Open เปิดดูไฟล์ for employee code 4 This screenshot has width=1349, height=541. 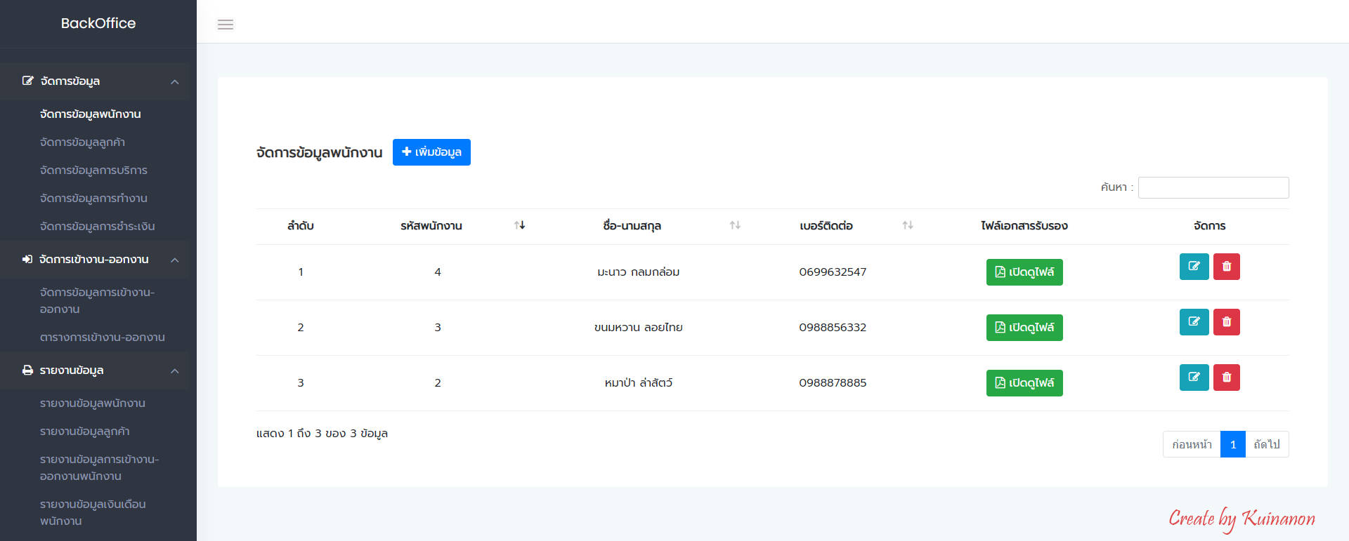[x=1024, y=272]
